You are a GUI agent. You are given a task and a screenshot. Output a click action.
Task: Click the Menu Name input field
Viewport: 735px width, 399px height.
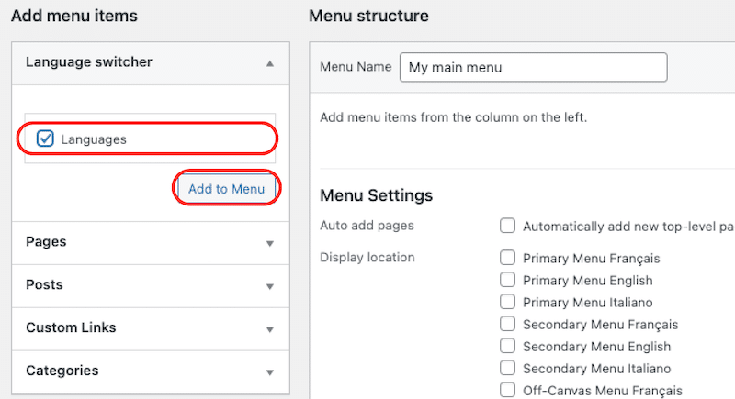point(534,67)
